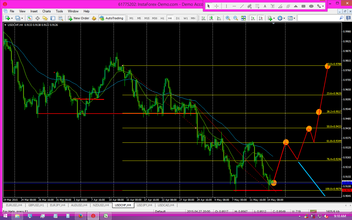Select the Trendline drawing tool
This screenshot has width=352, height=220.
click(x=242, y=6)
